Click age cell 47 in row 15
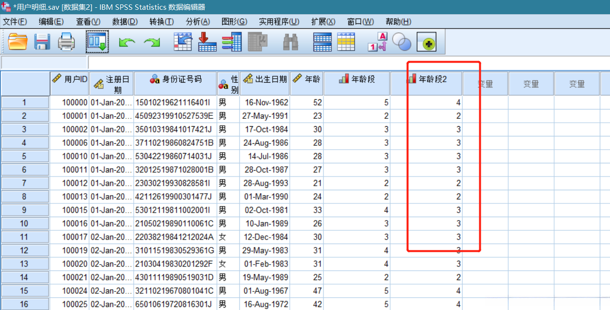Screen dimensions: 610x310 pos(306,290)
